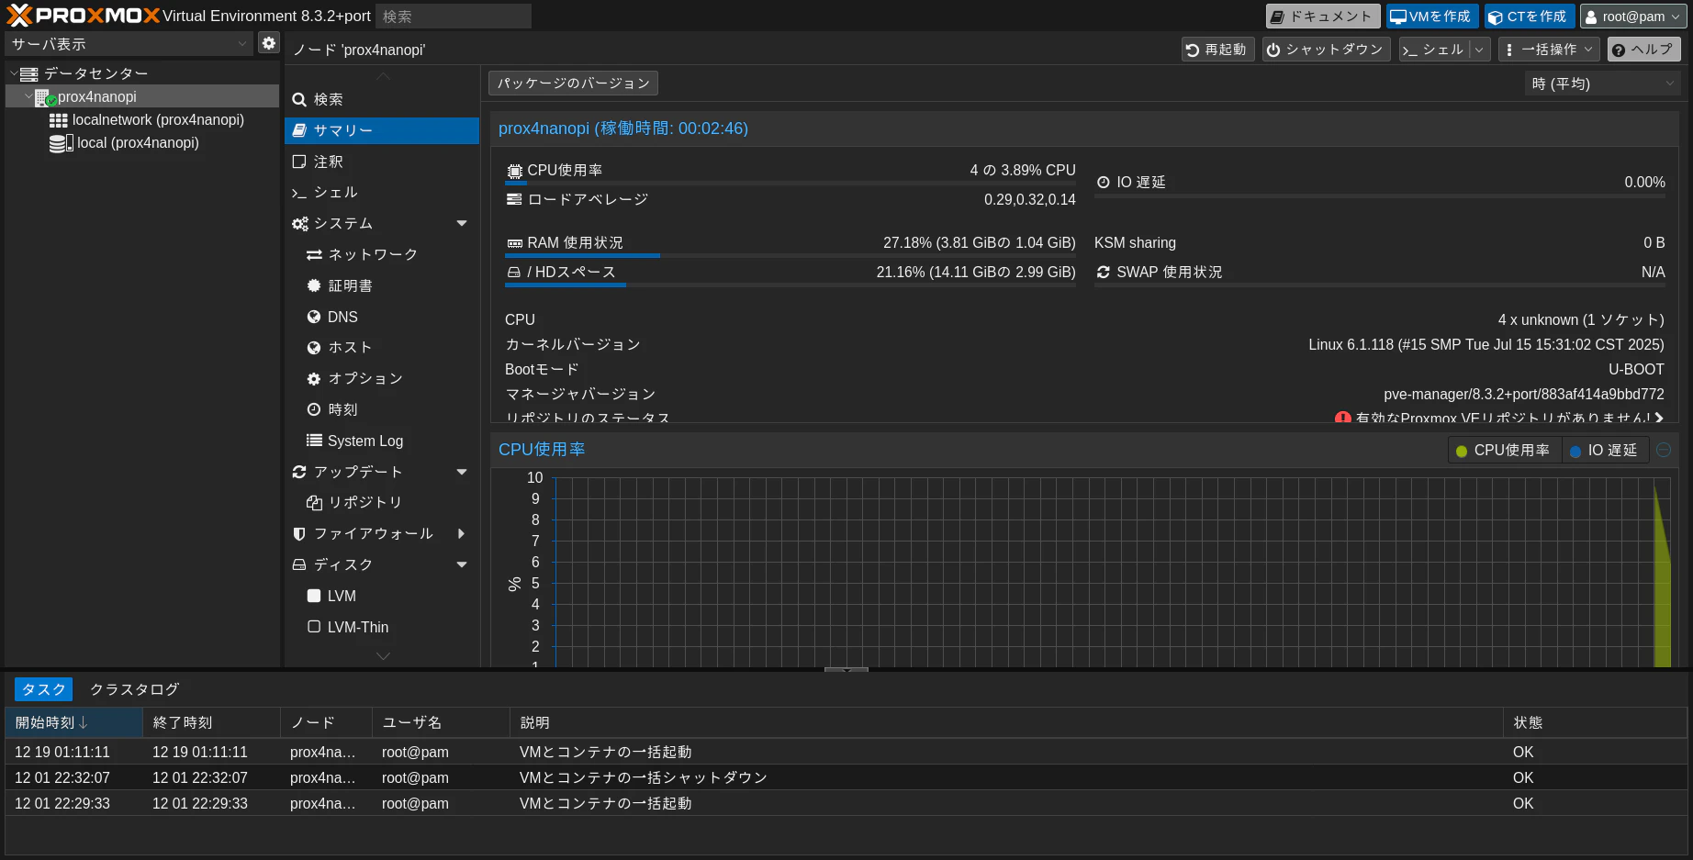Switch to the クラスタログ tab
Screen dimensions: 1693x860
click(x=134, y=689)
